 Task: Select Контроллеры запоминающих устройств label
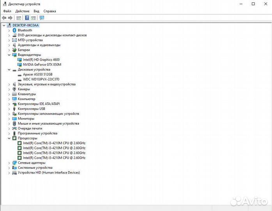(48, 114)
